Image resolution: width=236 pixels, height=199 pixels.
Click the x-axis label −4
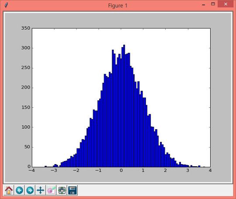click(31, 171)
